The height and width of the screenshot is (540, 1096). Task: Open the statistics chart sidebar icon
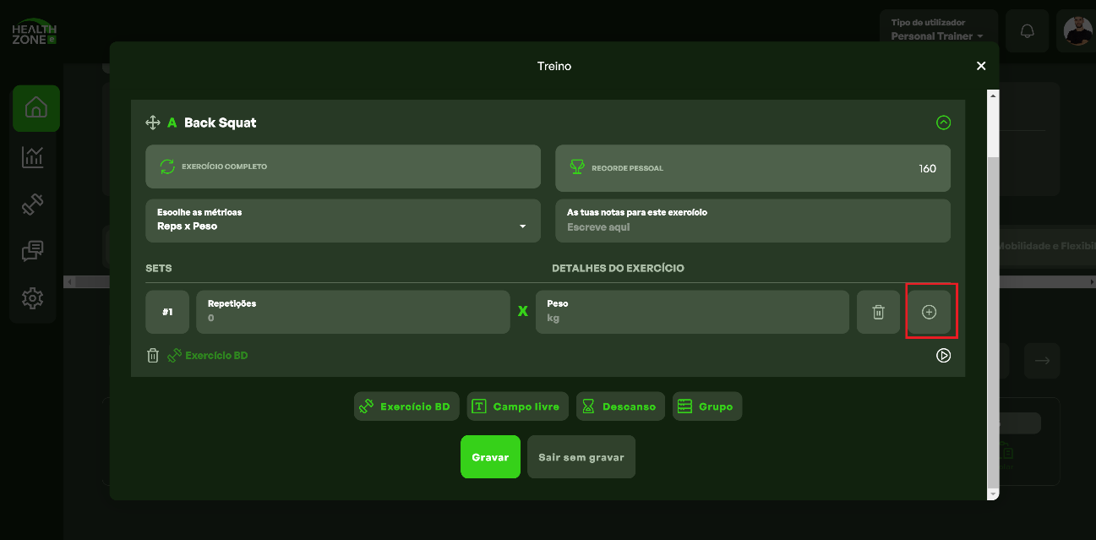click(34, 156)
